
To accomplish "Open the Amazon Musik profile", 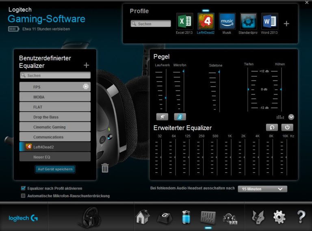I will point(227,21).
